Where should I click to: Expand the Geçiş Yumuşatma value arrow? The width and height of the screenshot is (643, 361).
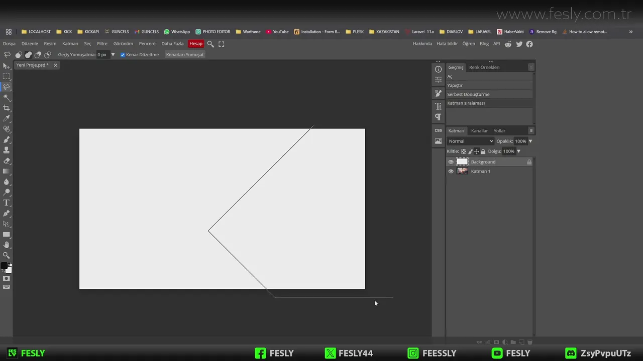(x=113, y=55)
